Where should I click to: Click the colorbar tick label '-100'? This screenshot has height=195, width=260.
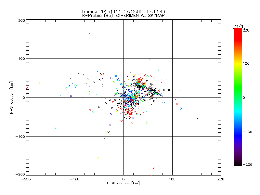247,132
